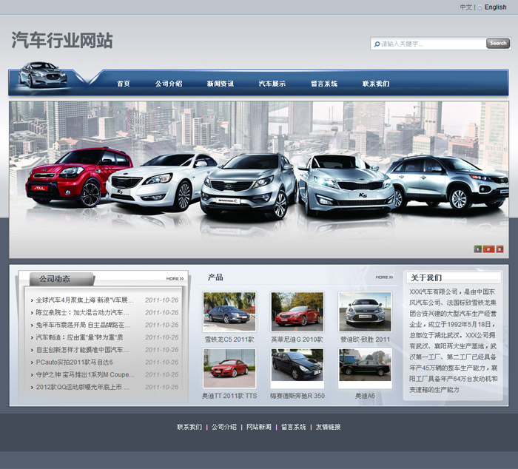
Task: Open news item 陈立泉院士：加大混合动力汽车
Action: (x=82, y=312)
